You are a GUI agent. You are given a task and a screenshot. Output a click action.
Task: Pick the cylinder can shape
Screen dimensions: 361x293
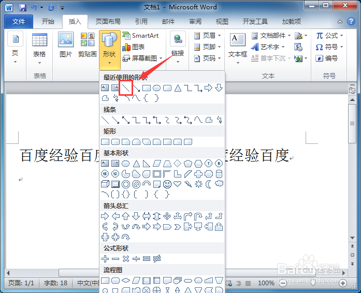coord(219,174)
